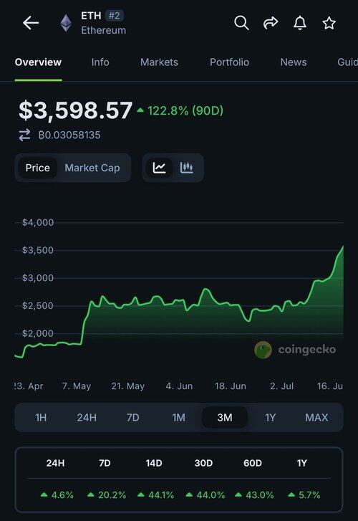Switch to line chart view icon

point(160,168)
